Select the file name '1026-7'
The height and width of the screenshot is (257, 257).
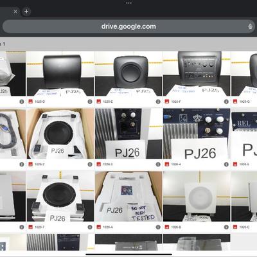[x=39, y=227]
